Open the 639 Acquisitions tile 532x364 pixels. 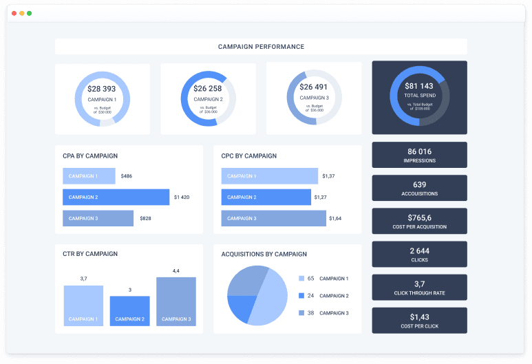coord(419,188)
